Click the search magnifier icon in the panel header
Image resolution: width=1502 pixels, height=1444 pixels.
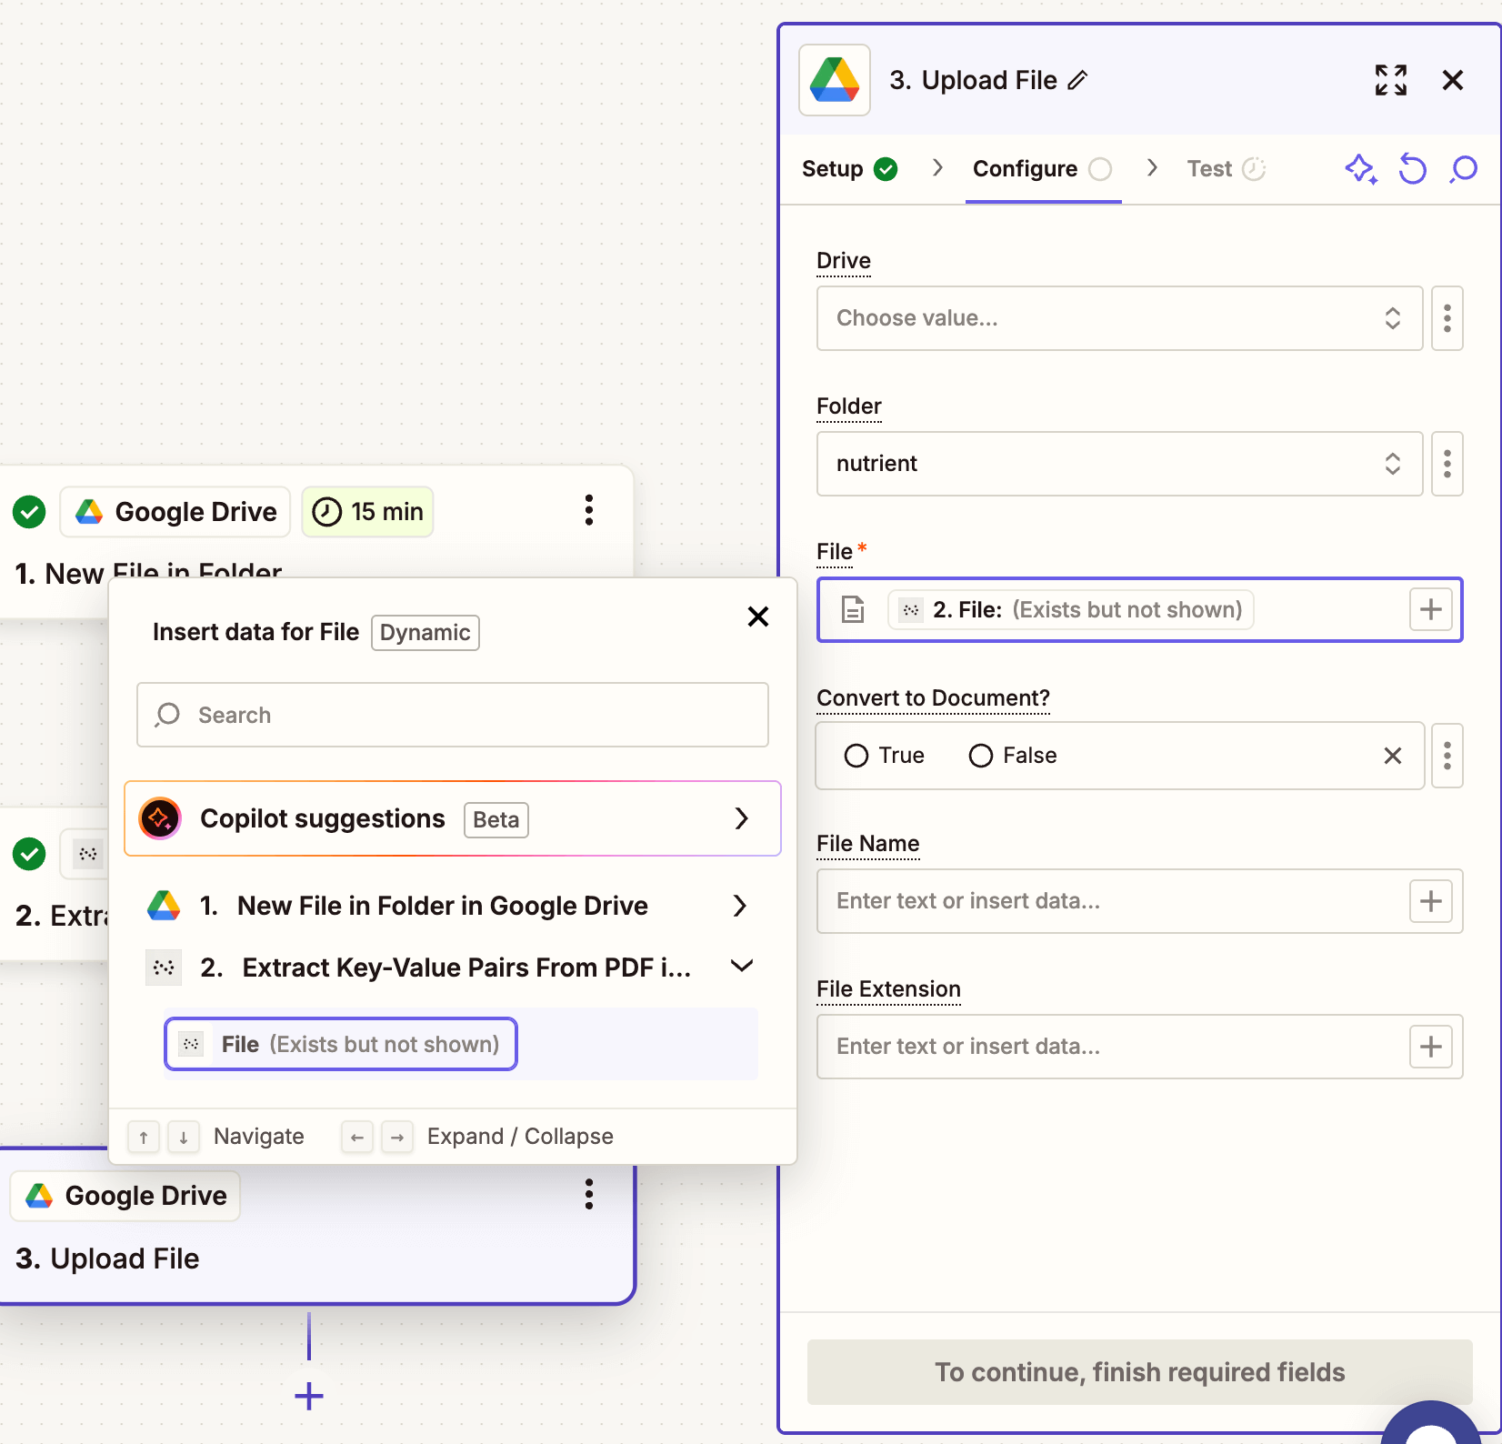point(1463,169)
